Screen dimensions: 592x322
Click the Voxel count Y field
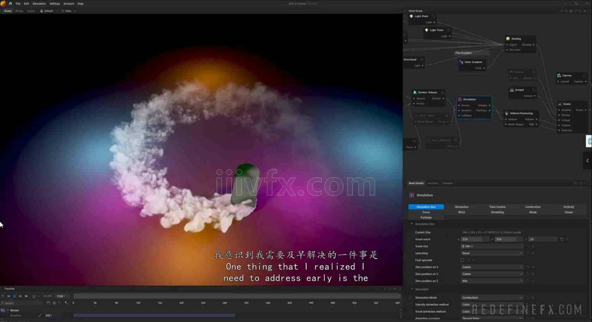point(509,239)
